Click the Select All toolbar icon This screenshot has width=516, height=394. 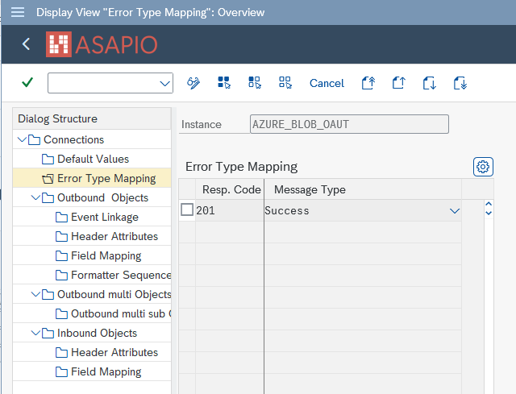(224, 82)
